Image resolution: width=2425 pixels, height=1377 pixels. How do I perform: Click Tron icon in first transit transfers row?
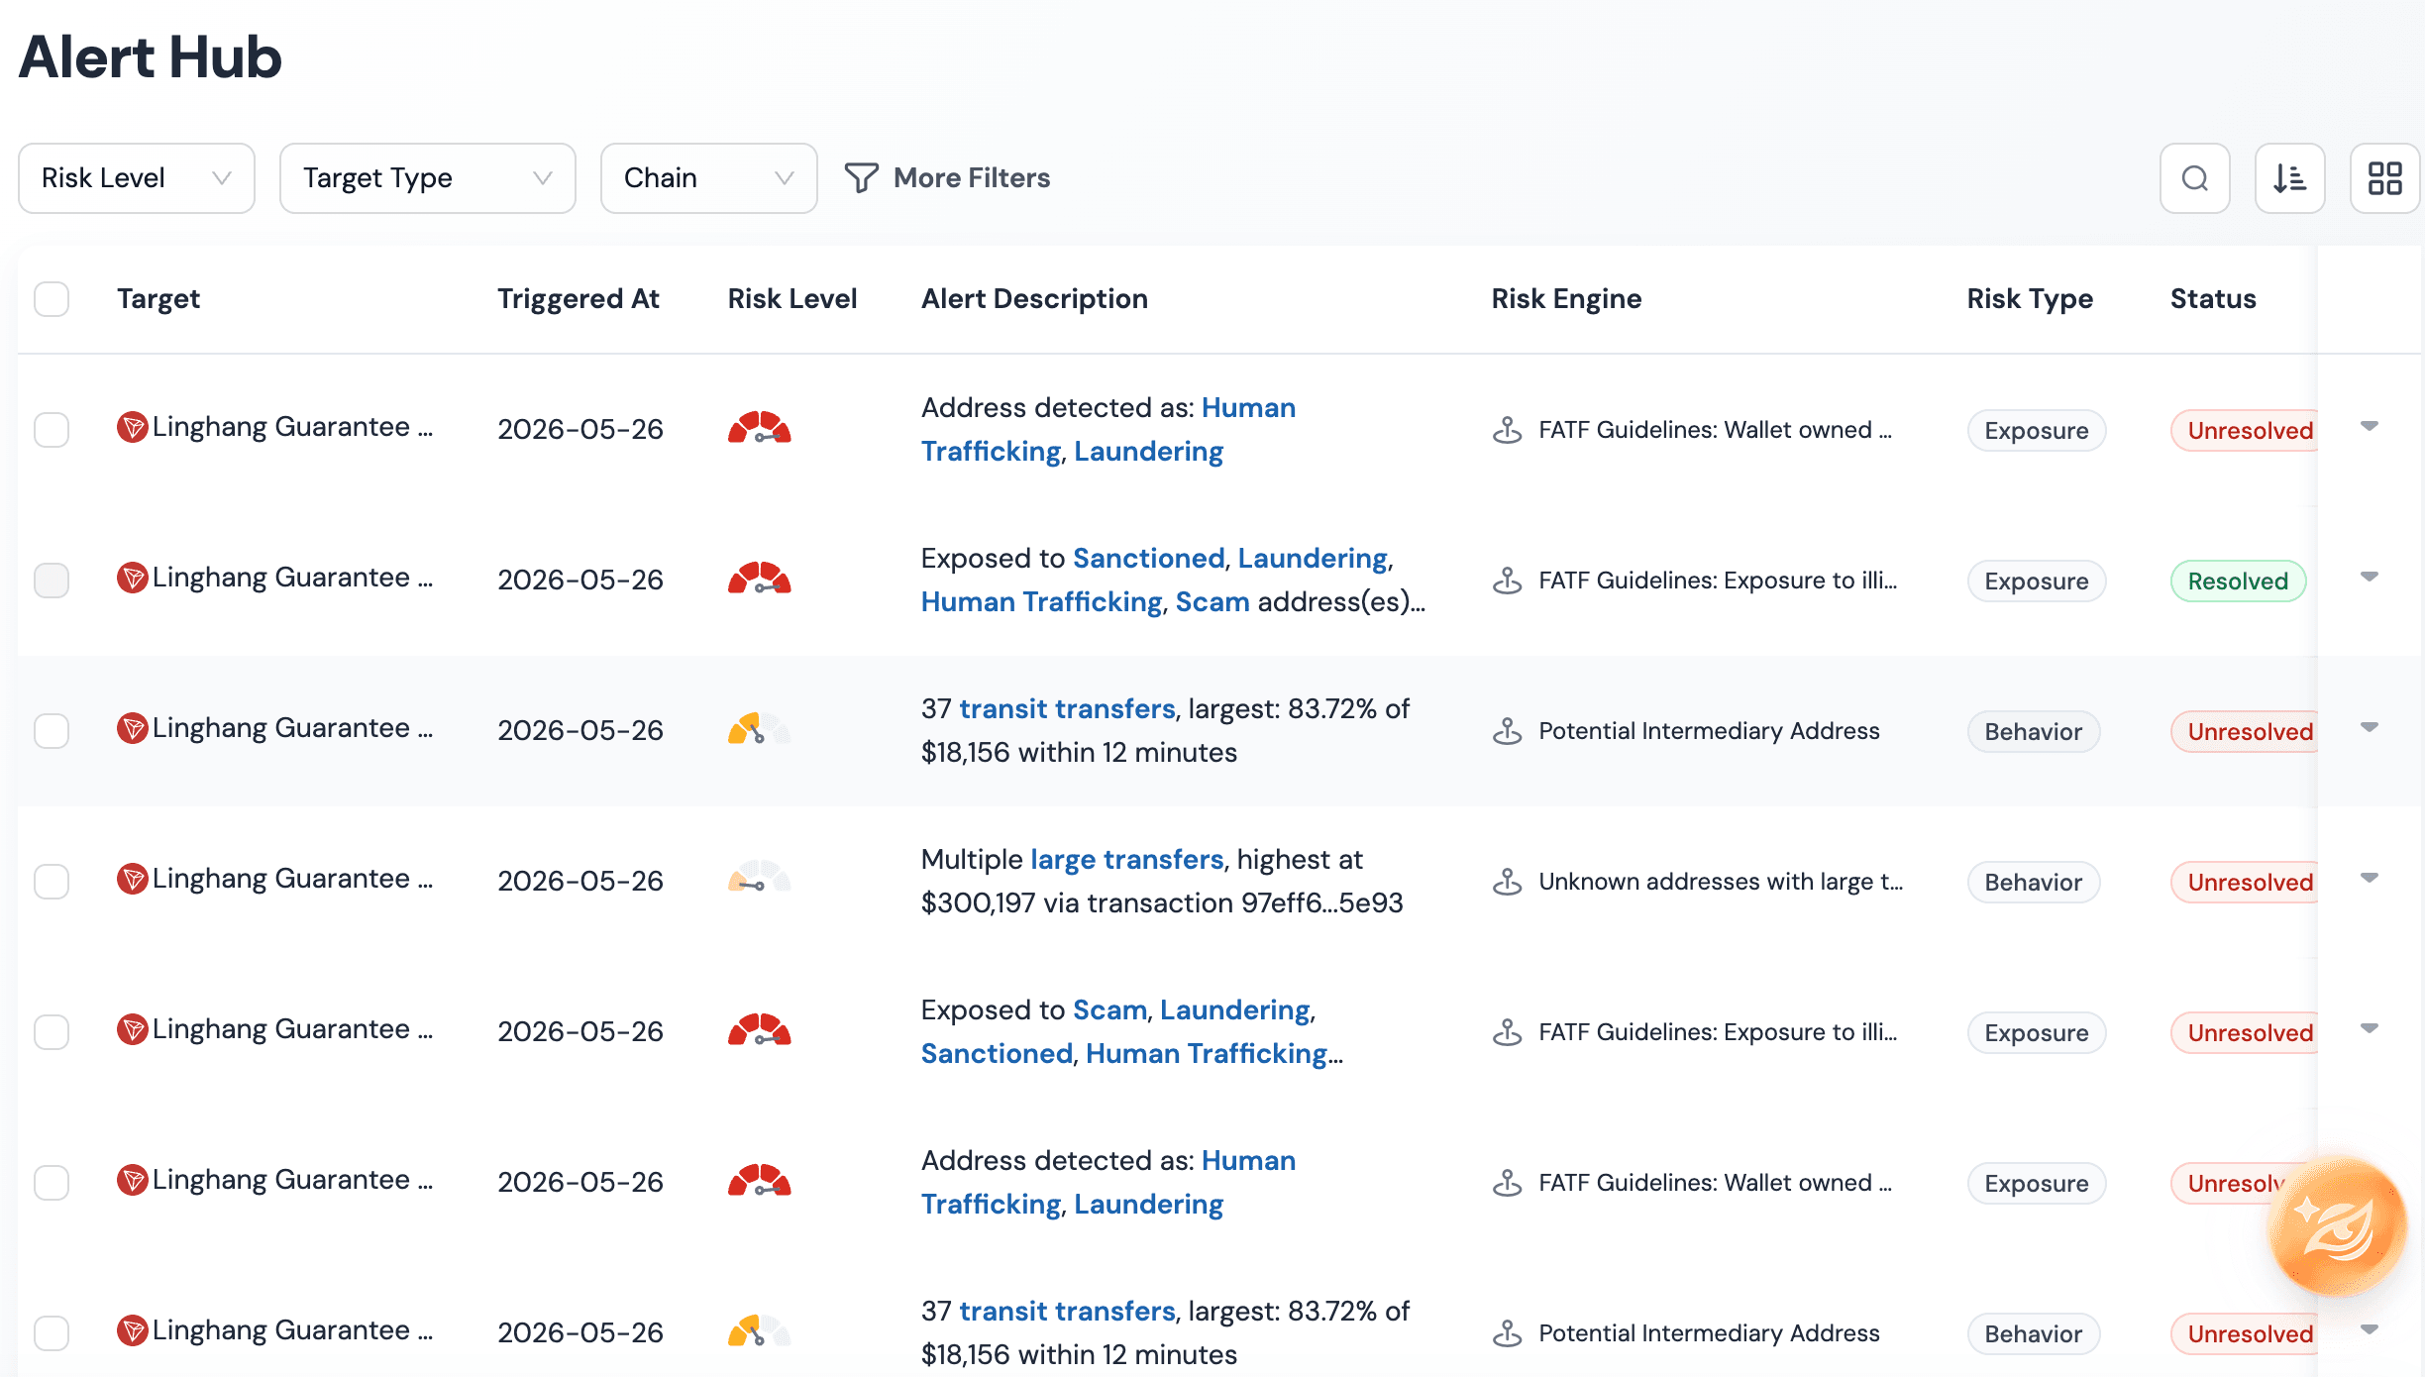[132, 728]
